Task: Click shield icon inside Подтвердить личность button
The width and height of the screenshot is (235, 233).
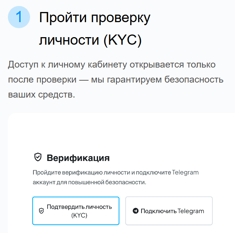Action: 41,211
